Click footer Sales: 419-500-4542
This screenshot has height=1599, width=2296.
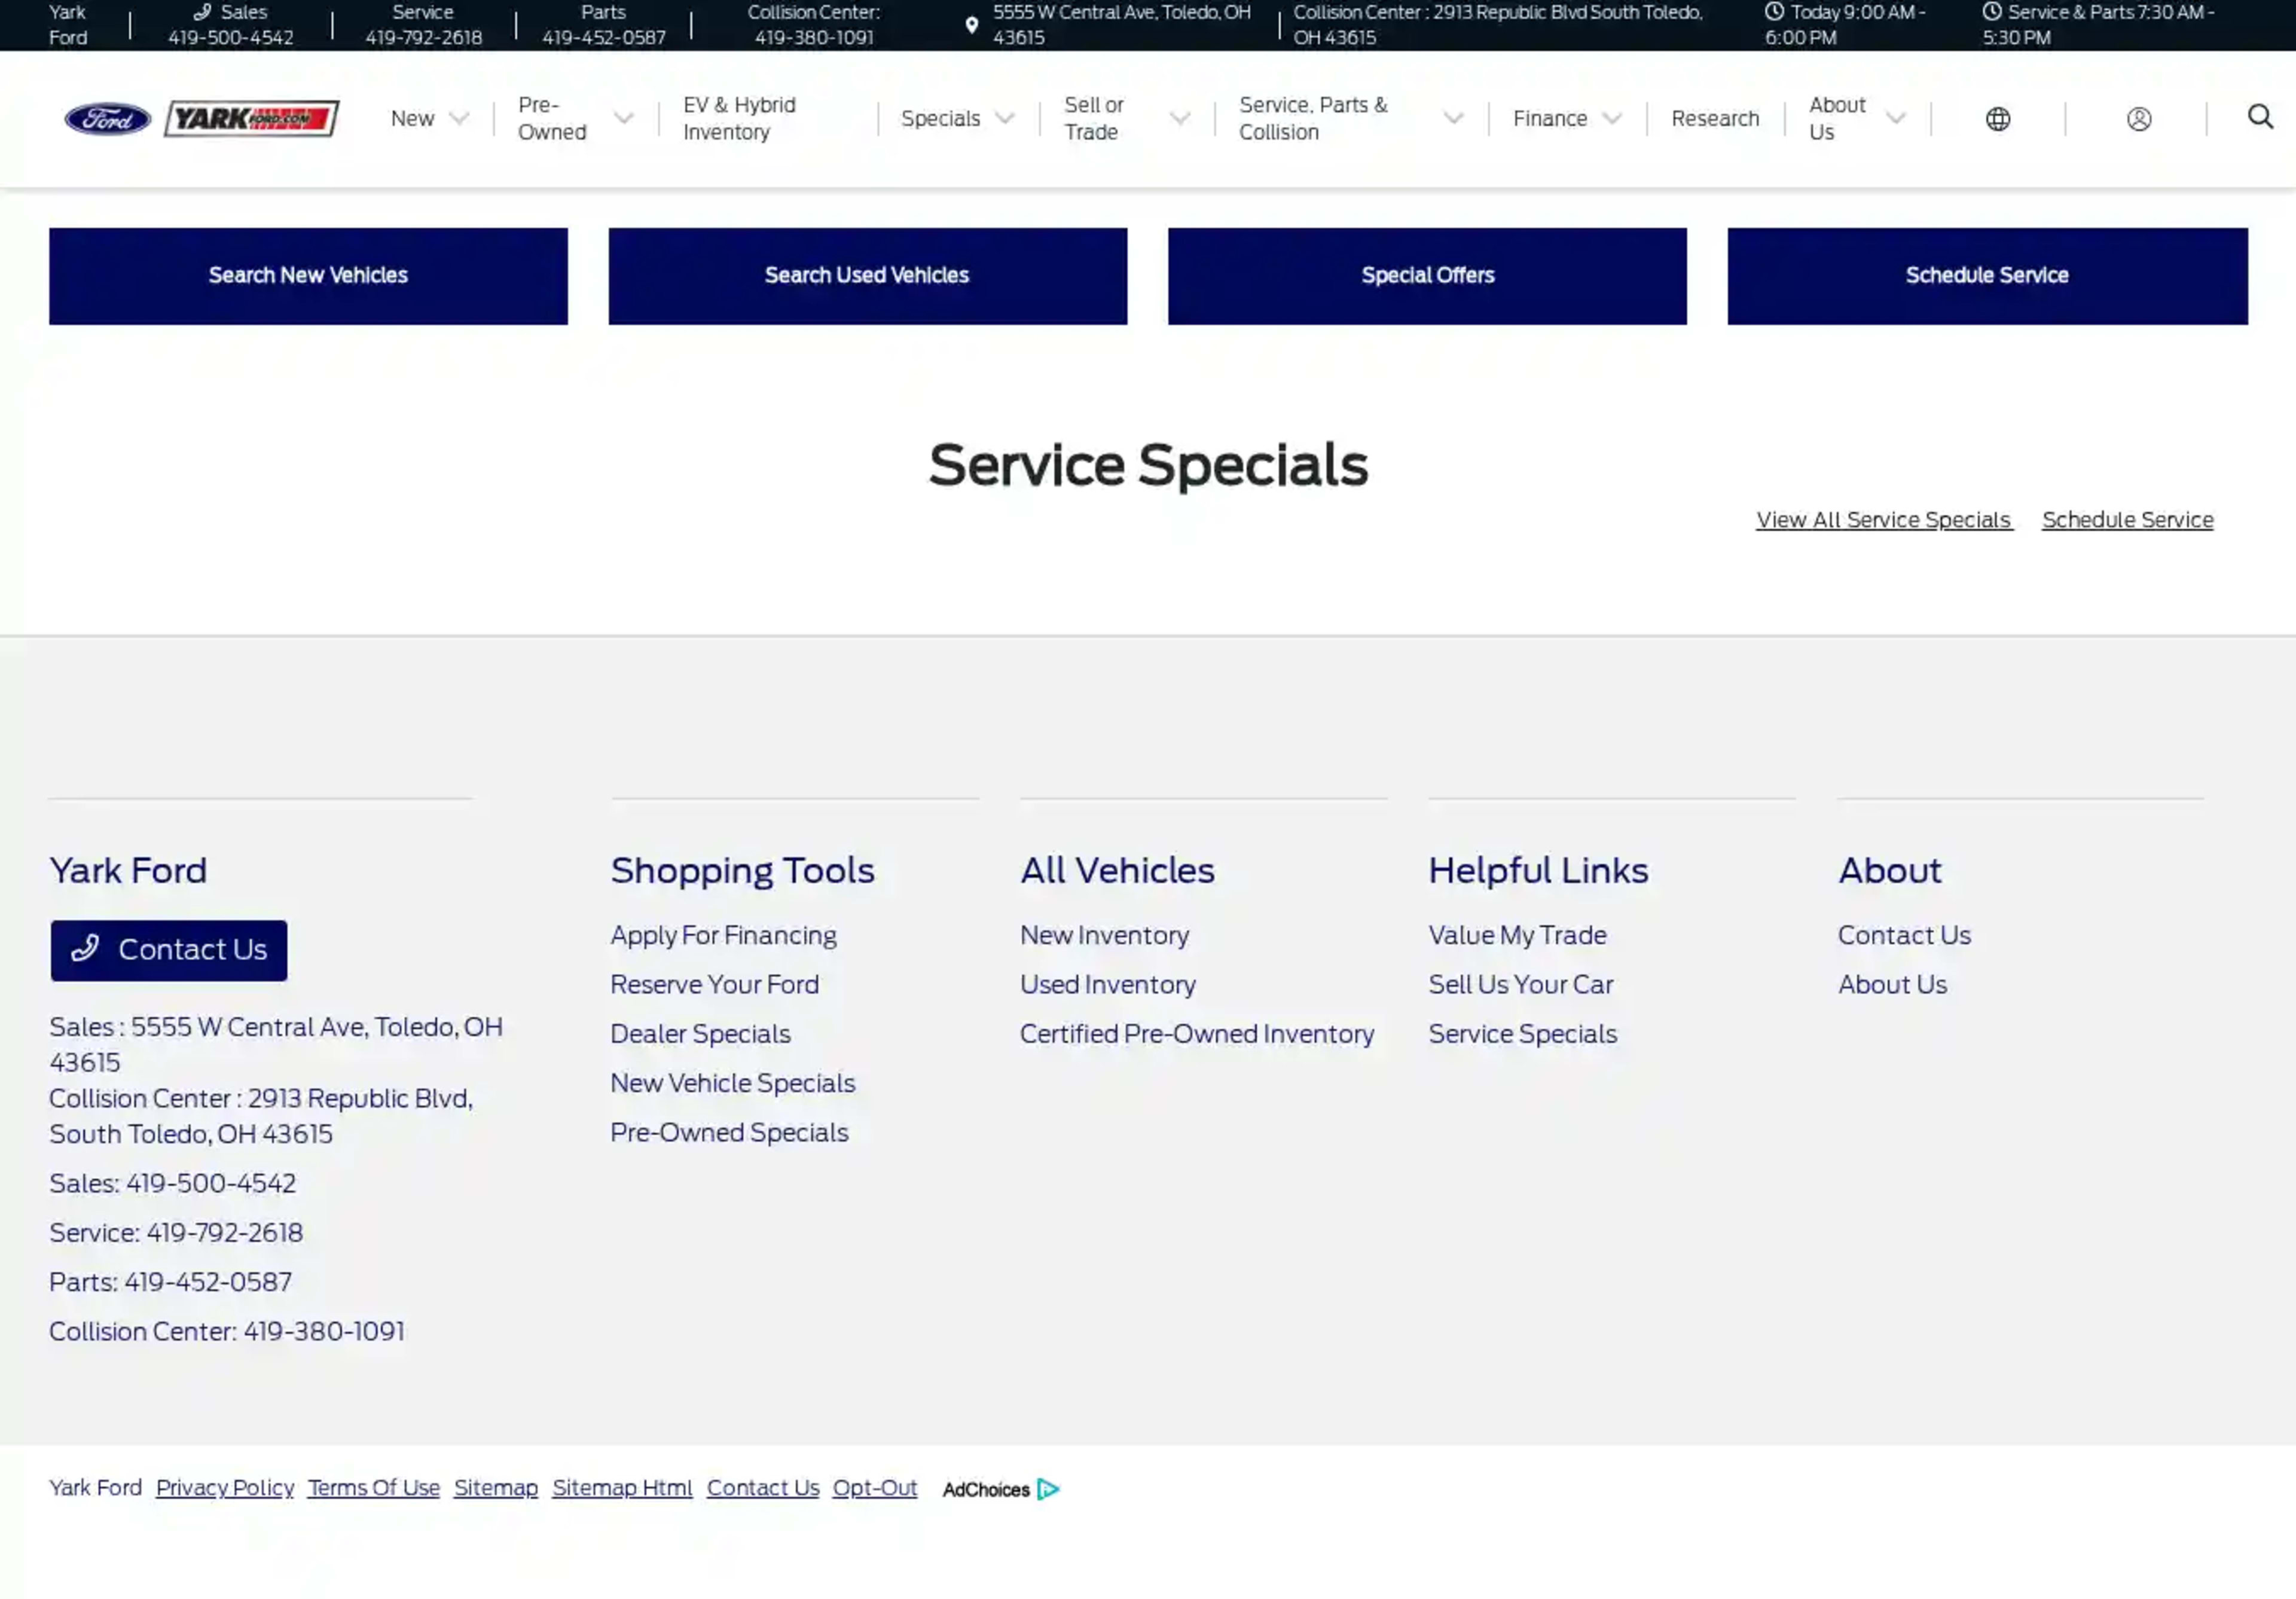[173, 1183]
